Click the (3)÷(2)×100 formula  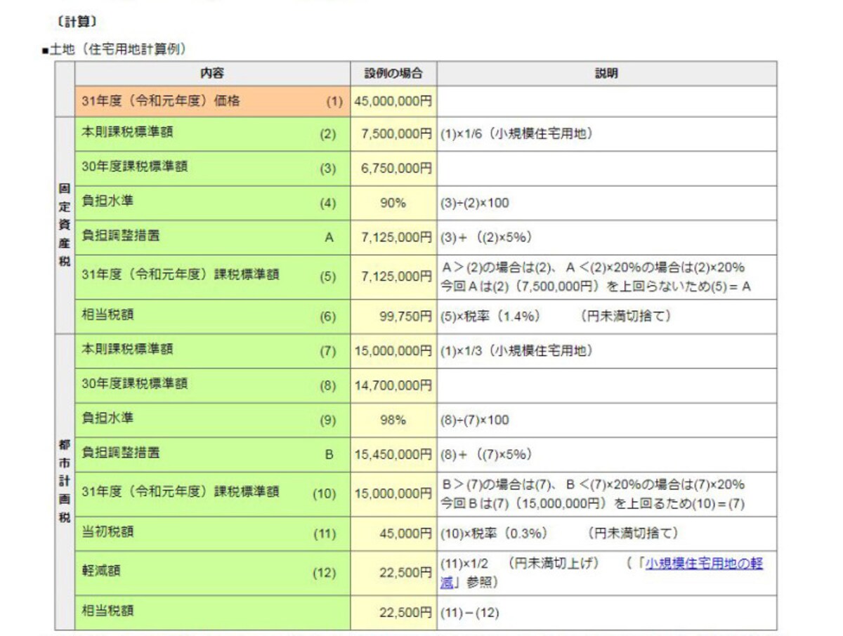pyautogui.click(x=475, y=204)
